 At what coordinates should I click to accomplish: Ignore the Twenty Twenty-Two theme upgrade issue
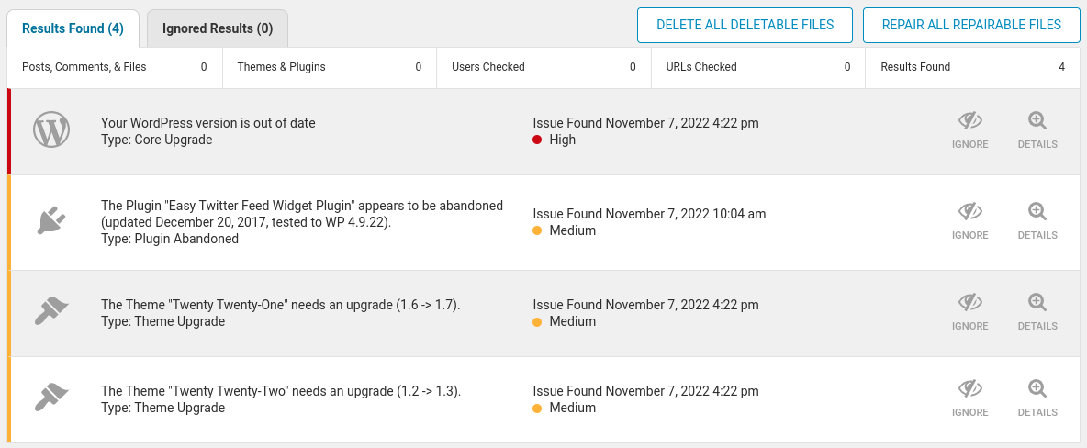point(970,398)
